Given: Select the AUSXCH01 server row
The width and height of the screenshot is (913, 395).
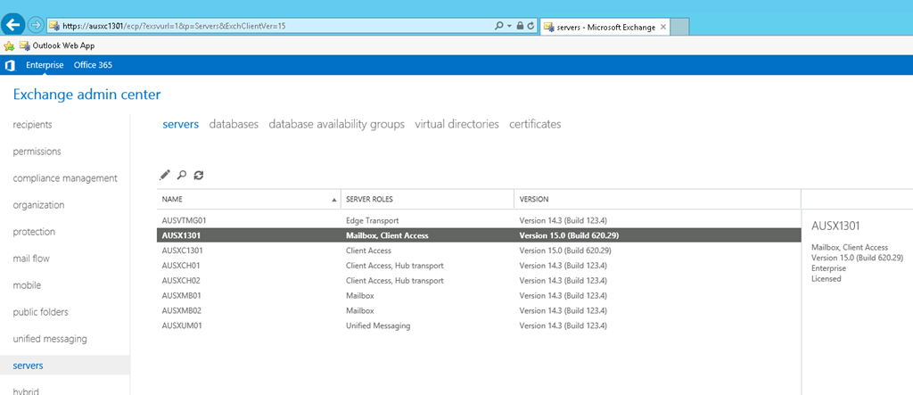Looking at the screenshot, I should (479, 266).
